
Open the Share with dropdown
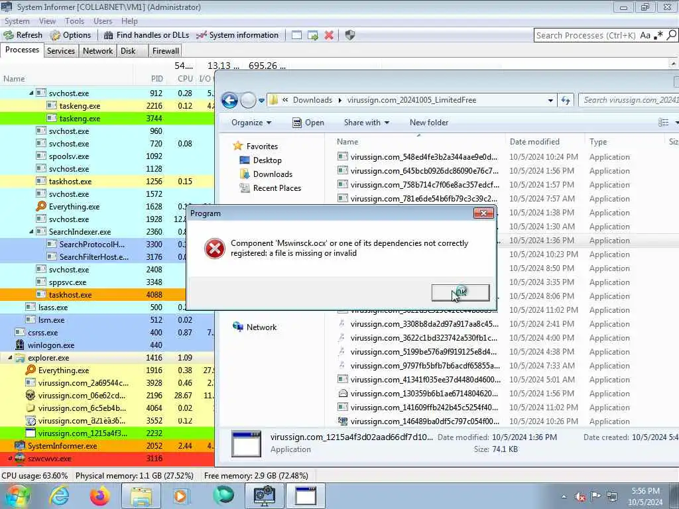point(366,123)
